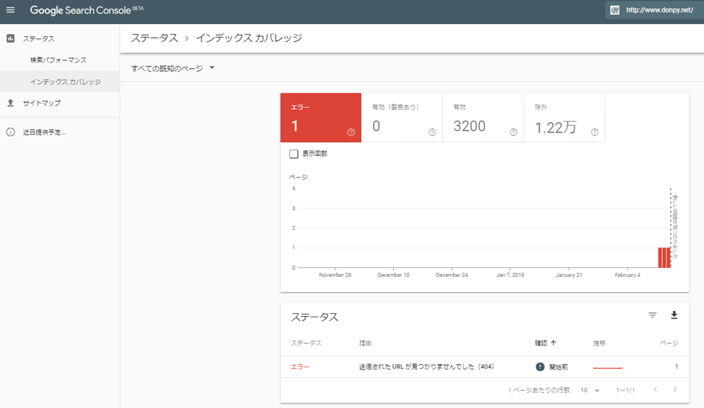This screenshot has height=408, width=704.
Task: Open help icon on the 有効（警告あり）card
Action: pos(432,133)
